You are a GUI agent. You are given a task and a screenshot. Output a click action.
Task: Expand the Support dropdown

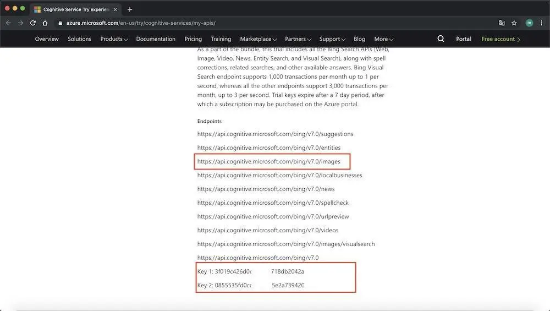tap(333, 39)
